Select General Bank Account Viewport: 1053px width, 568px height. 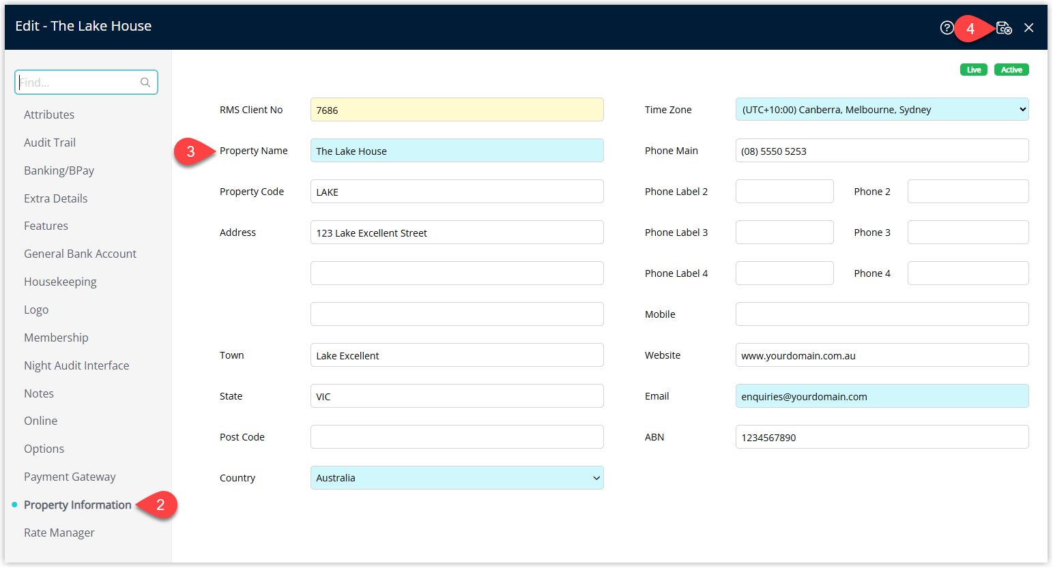coord(81,254)
